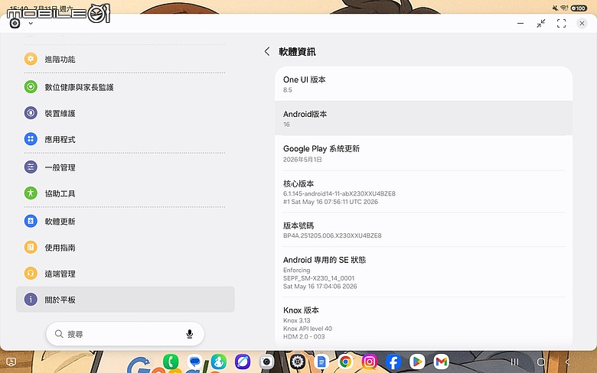Click Android版本 entry

point(423,118)
